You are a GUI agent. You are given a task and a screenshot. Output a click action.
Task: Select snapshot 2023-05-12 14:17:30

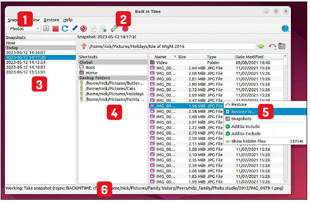click(40, 57)
